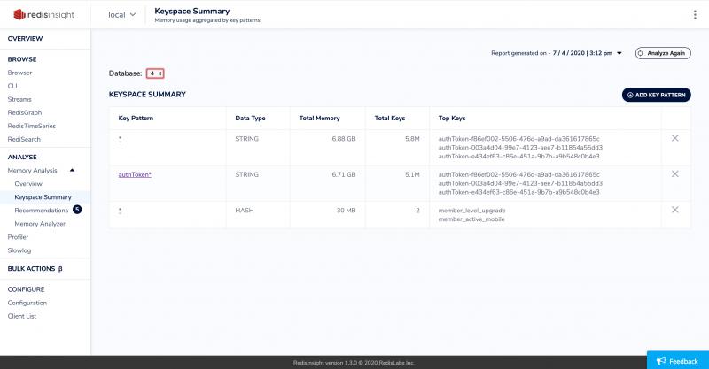Open the Streams page
This screenshot has height=369, width=709.
pyautogui.click(x=19, y=99)
